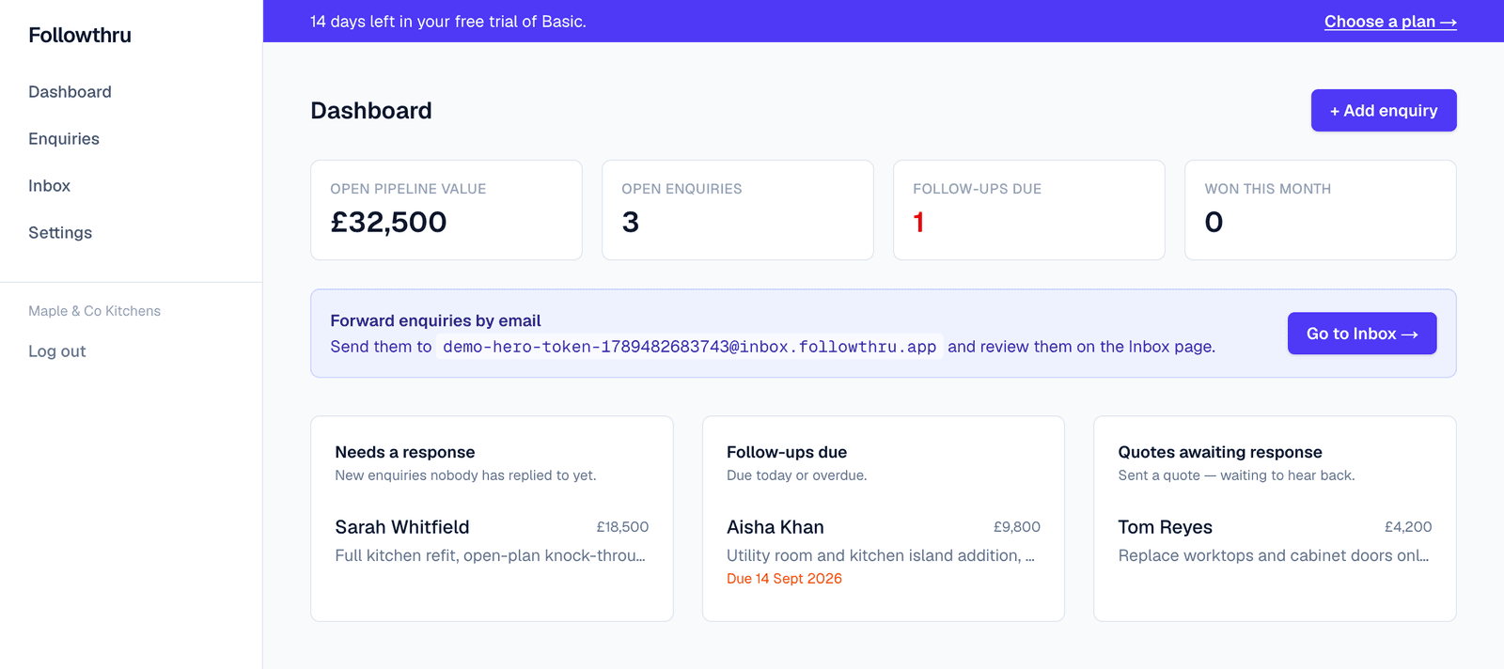Click the Forward enquiries by email heading

(435, 320)
